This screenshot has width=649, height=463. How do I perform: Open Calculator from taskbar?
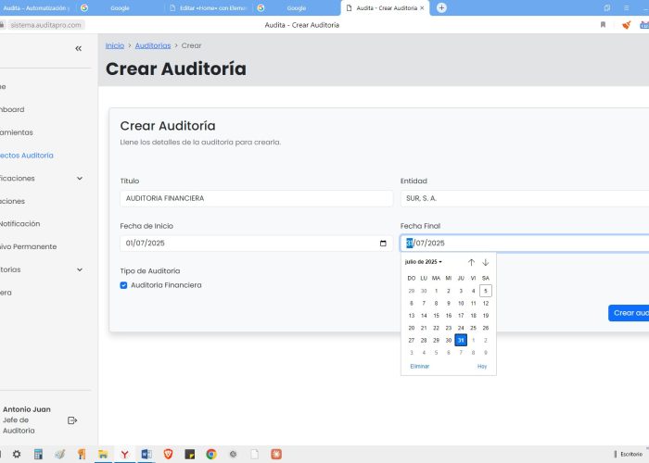(x=38, y=455)
